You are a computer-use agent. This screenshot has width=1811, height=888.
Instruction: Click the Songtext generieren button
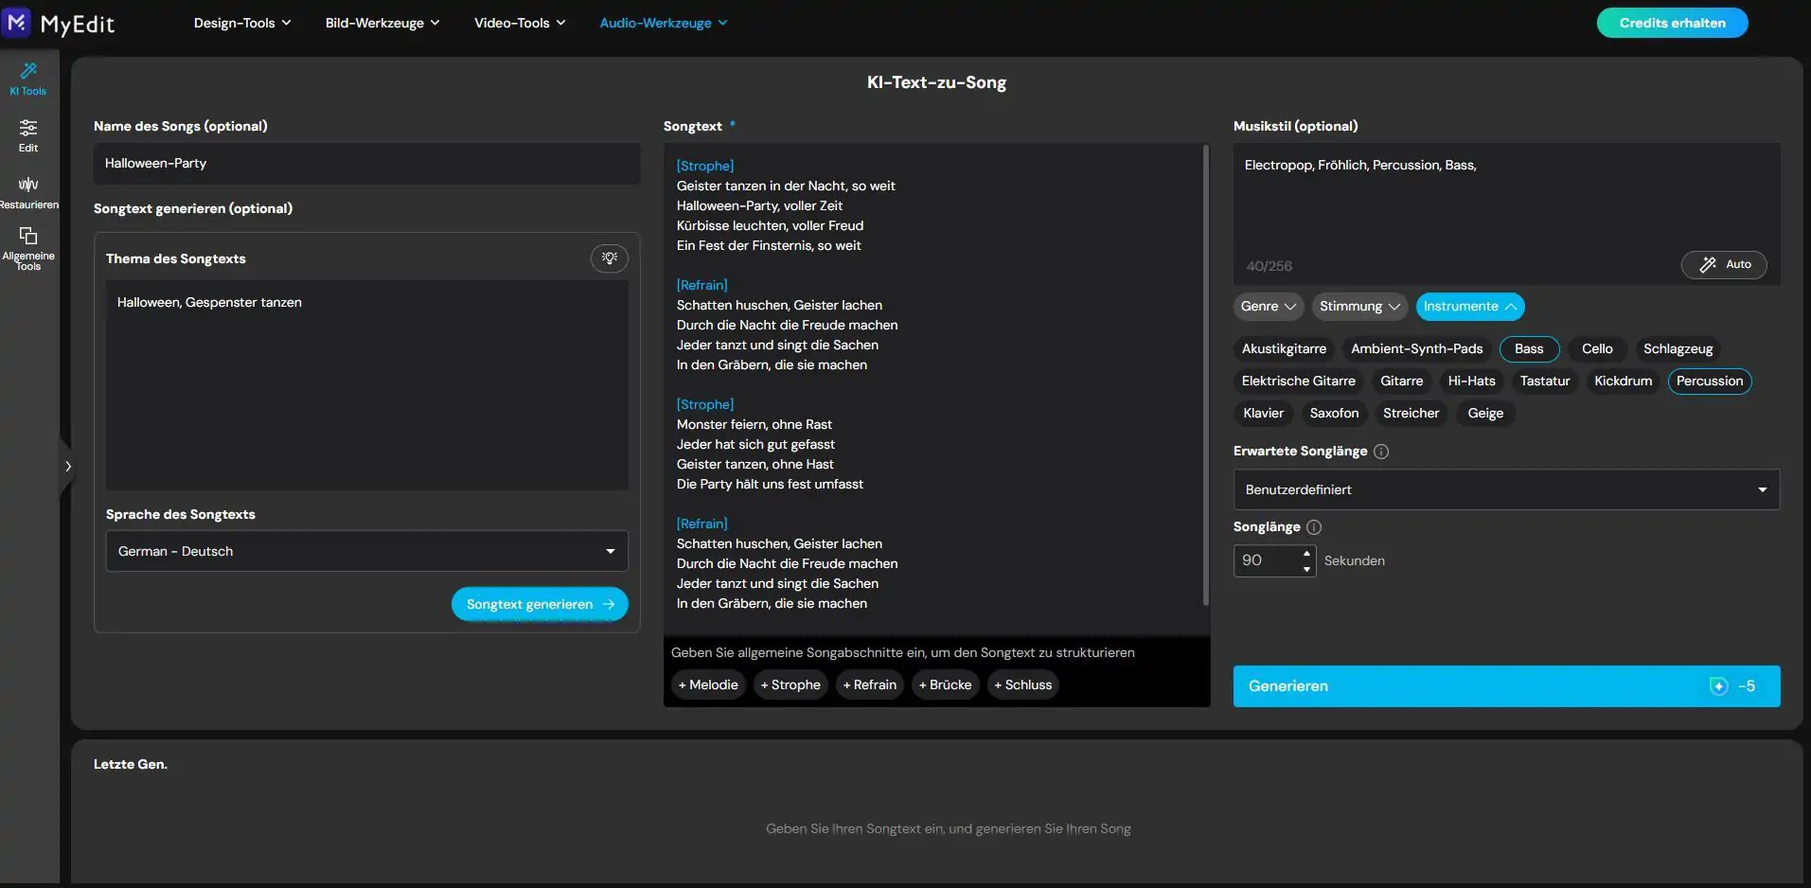(539, 604)
